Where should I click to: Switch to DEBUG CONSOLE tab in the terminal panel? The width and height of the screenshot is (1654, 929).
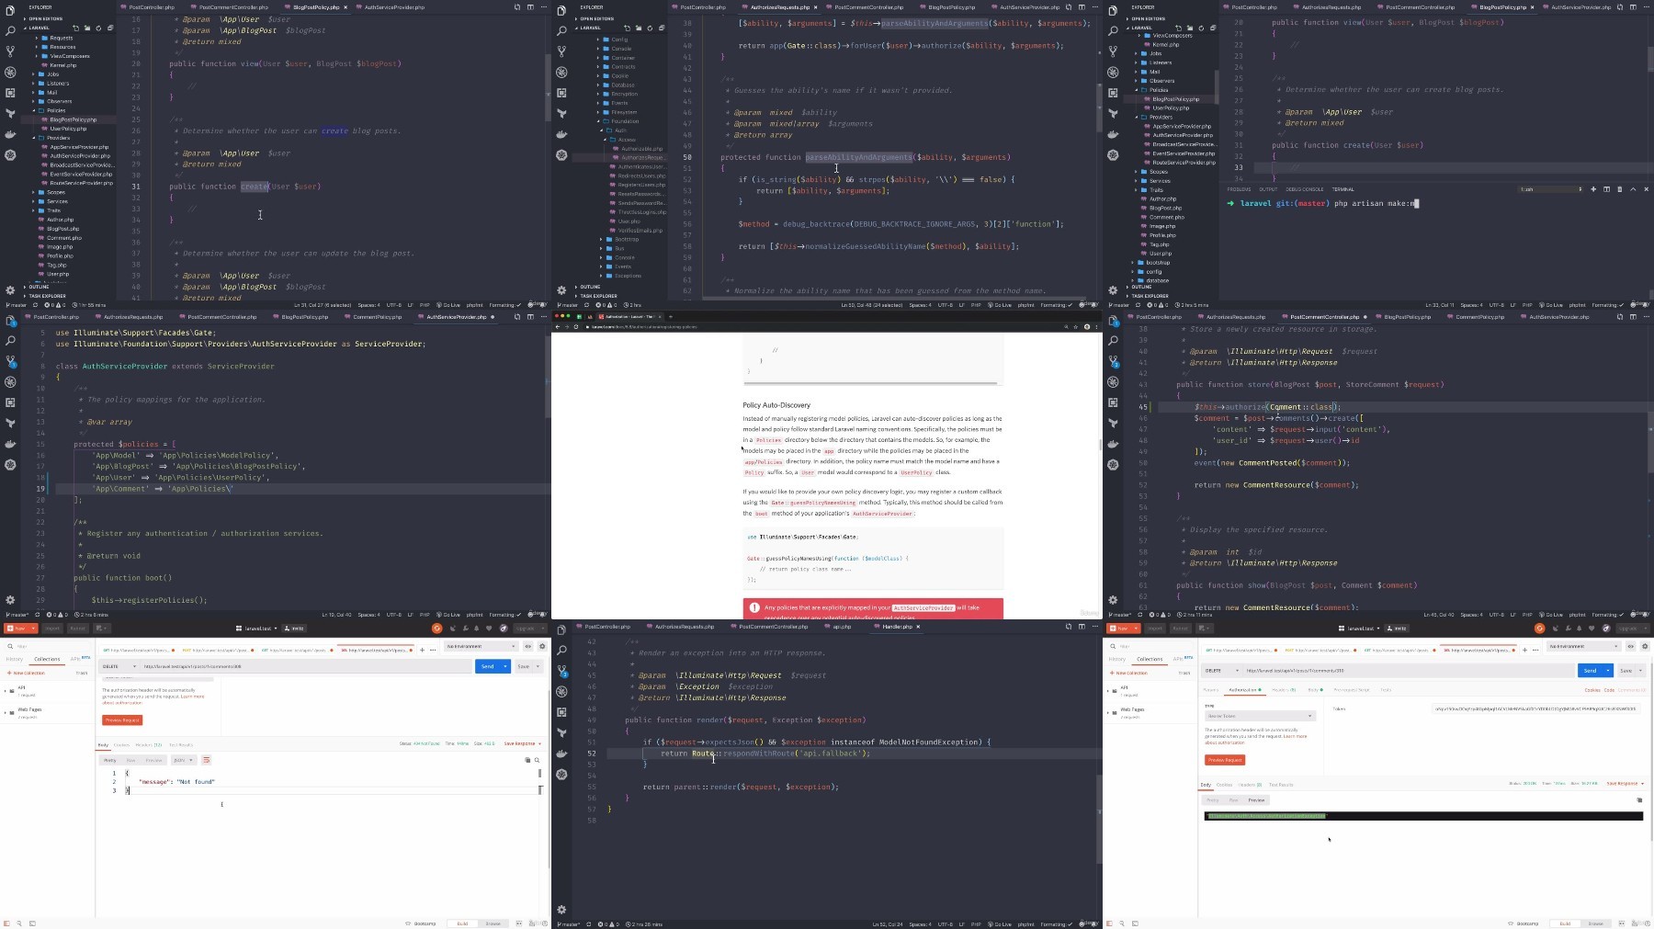tap(1305, 189)
